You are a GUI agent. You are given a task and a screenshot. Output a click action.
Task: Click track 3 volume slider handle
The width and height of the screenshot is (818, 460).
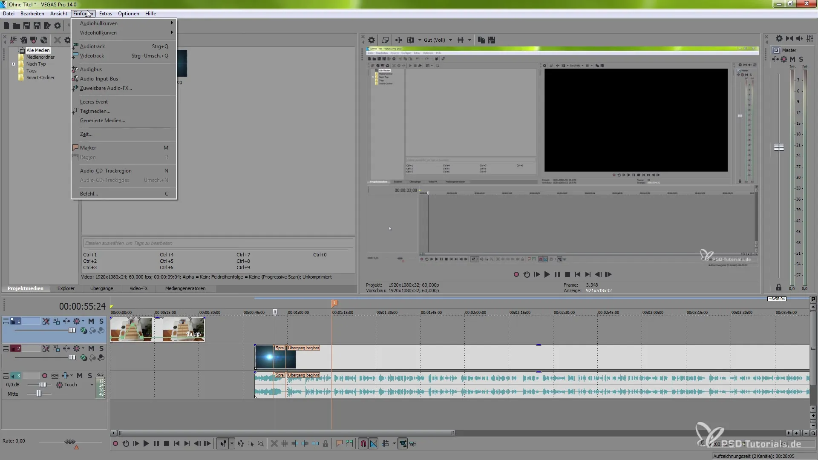[43, 385]
